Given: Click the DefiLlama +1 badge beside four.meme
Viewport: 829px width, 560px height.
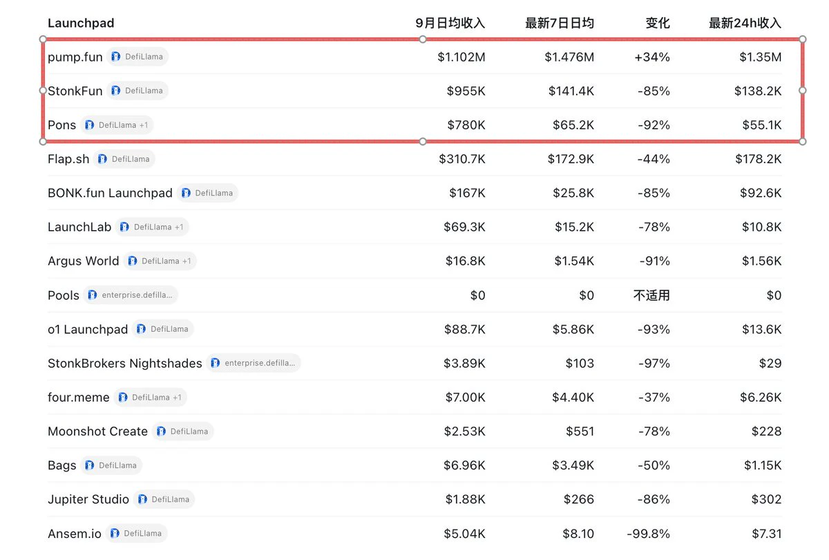Looking at the screenshot, I should click(150, 398).
